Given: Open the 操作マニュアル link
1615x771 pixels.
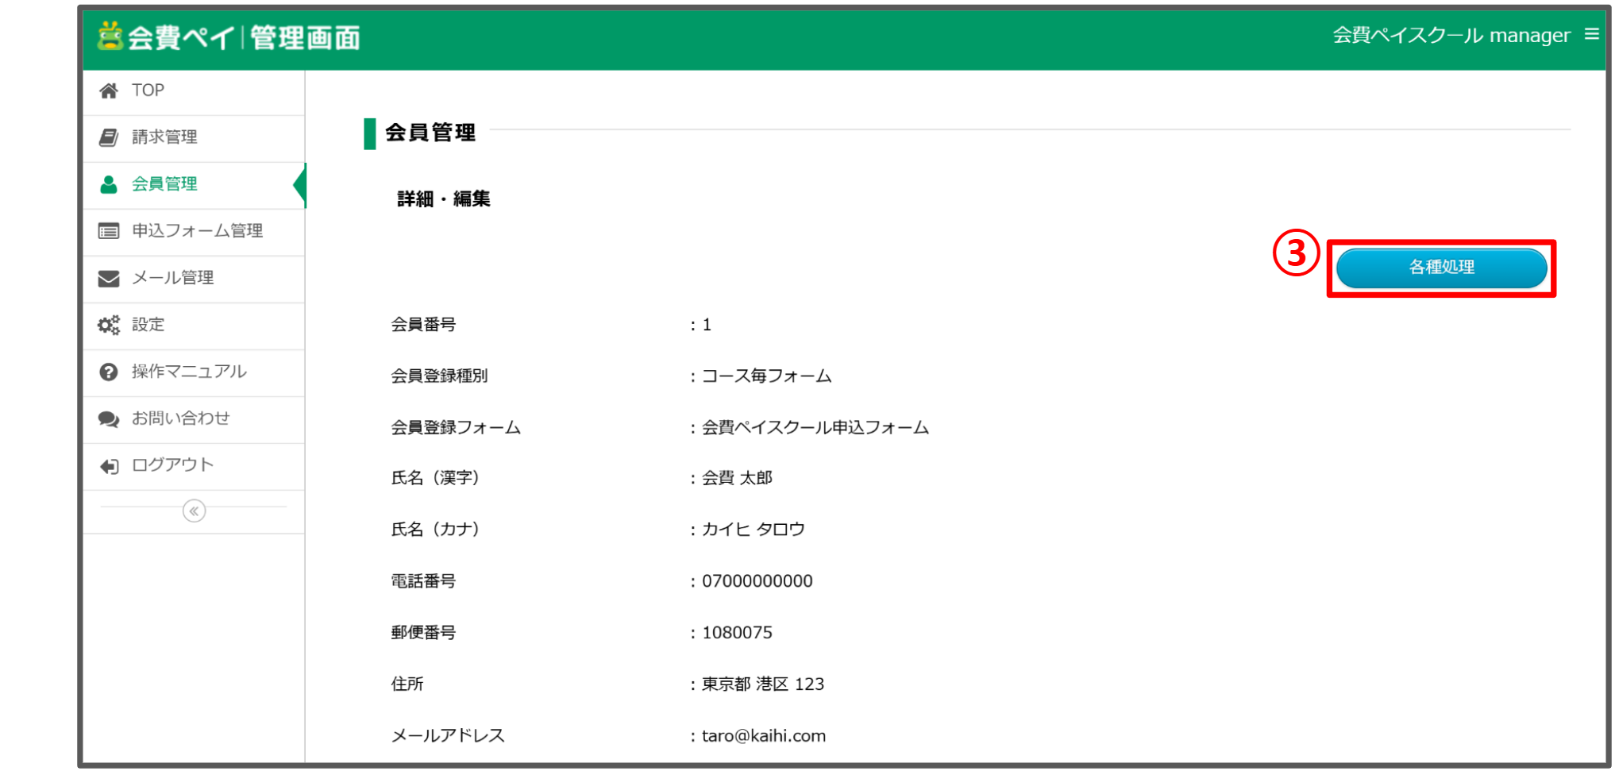Looking at the screenshot, I should pos(189,372).
